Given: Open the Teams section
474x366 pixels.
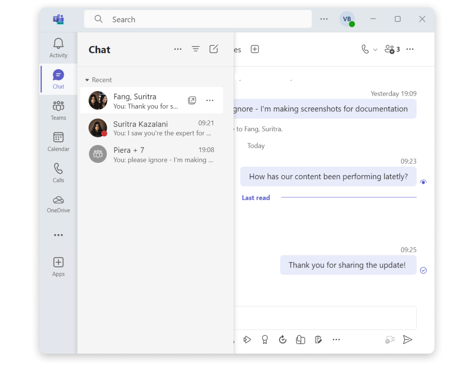Looking at the screenshot, I should point(58,110).
